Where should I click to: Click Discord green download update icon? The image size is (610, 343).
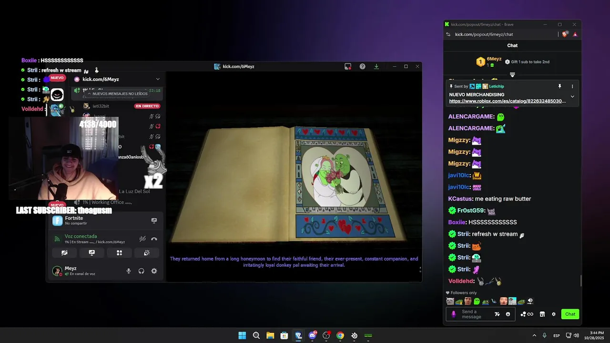click(376, 66)
